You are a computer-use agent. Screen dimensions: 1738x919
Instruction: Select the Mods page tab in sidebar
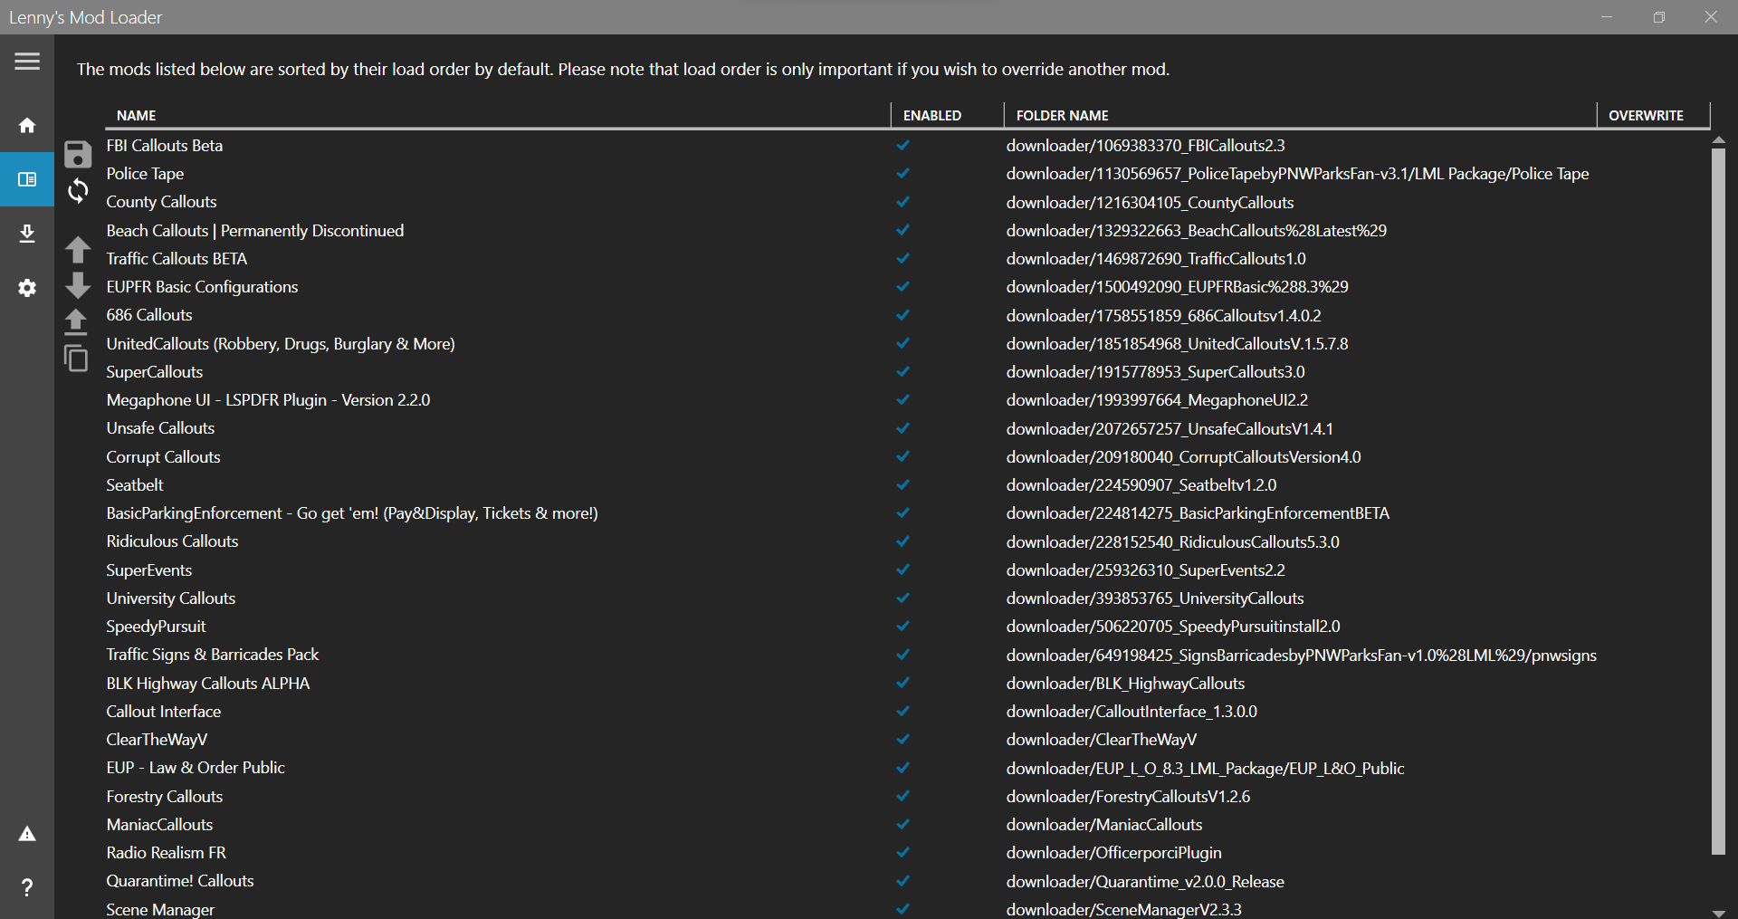pyautogui.click(x=27, y=179)
